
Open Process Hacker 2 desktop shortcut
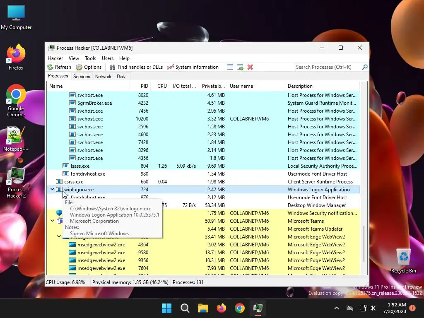point(16,183)
